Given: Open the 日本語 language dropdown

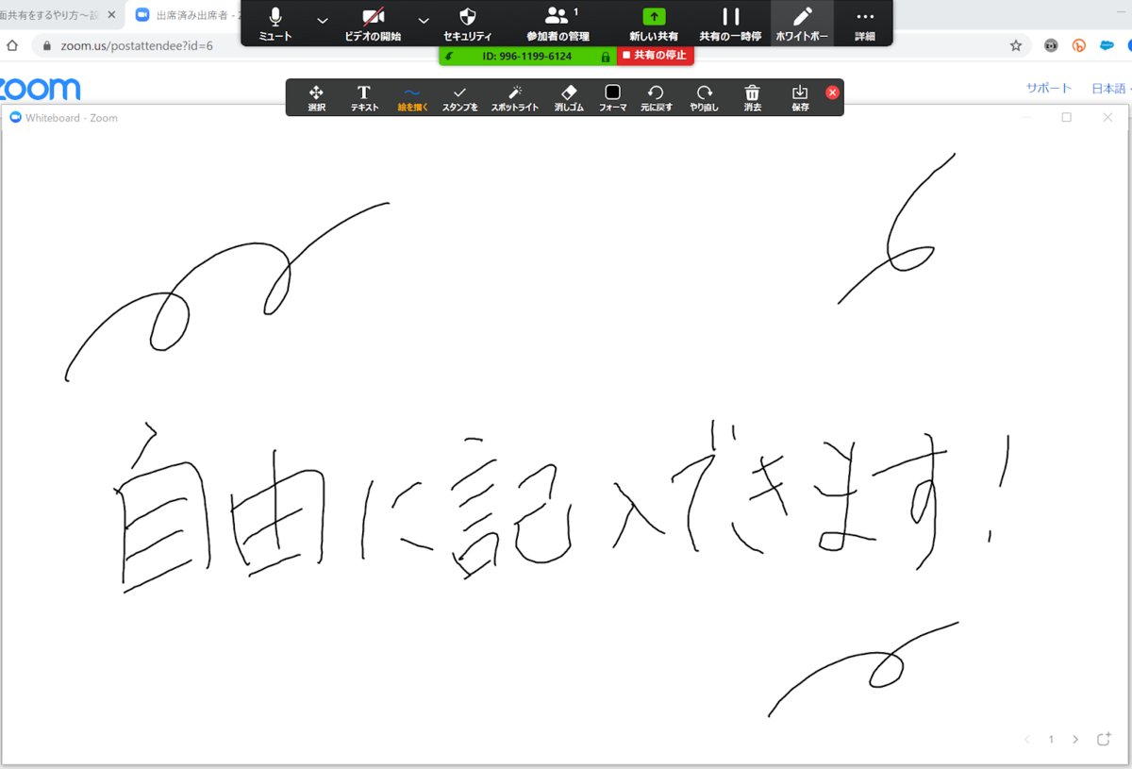Looking at the screenshot, I should pyautogui.click(x=1110, y=88).
